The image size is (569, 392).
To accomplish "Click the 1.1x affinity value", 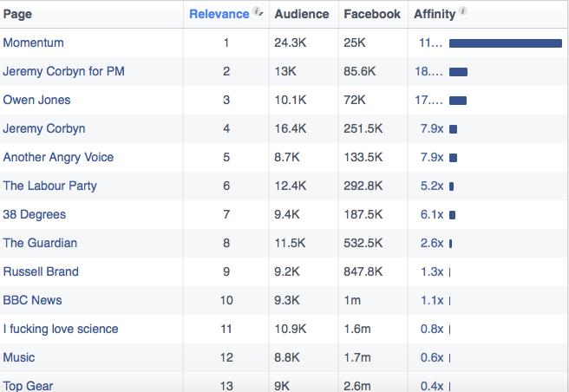I will coord(432,300).
